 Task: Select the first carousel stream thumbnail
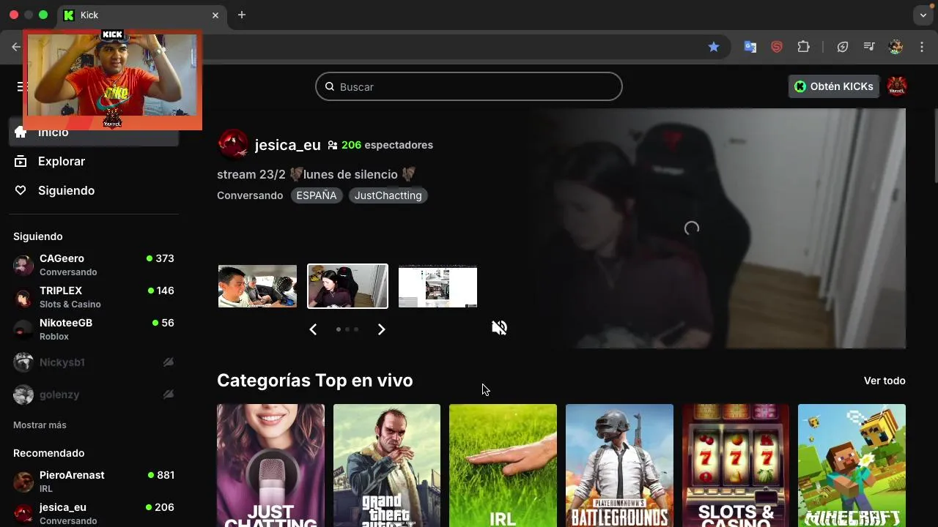coord(257,286)
